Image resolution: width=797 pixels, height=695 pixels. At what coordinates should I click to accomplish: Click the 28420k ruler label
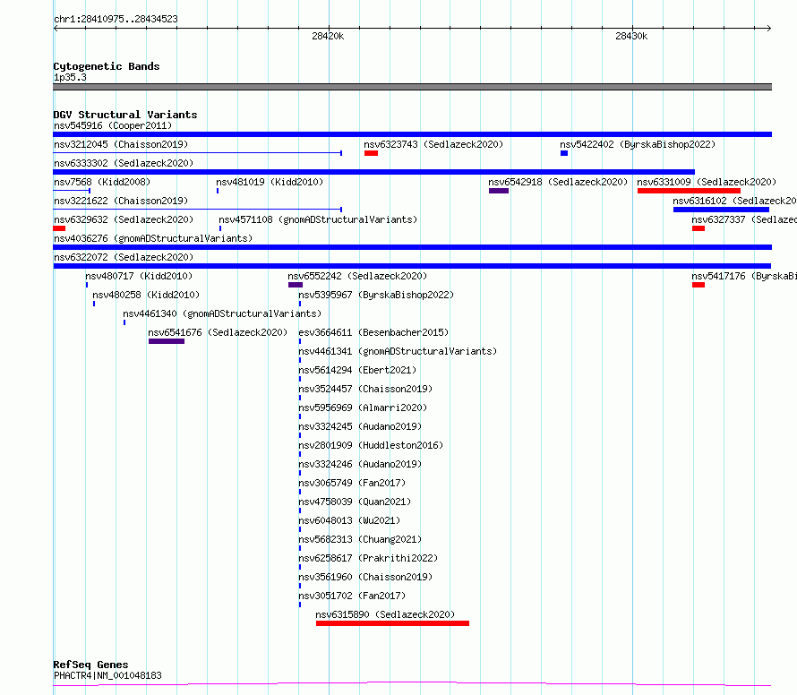tap(328, 36)
